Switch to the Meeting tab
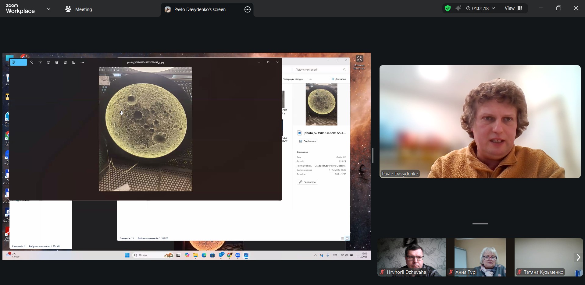The height and width of the screenshot is (285, 585). [x=79, y=9]
